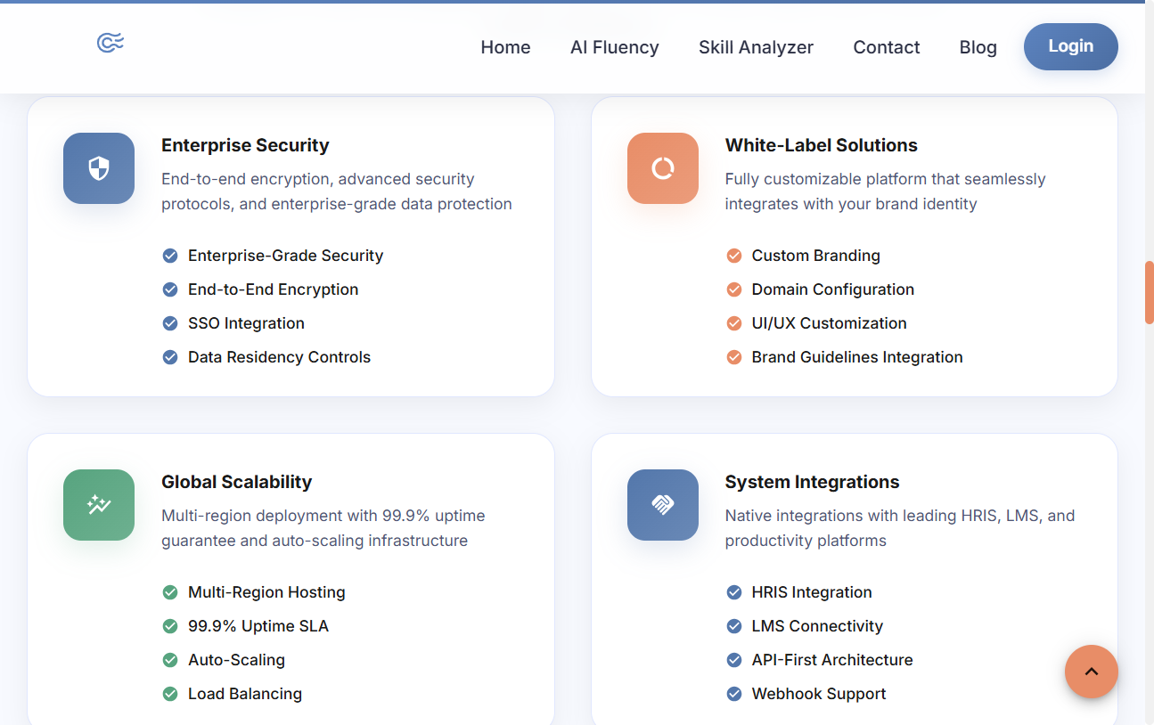Go to the Contact page
The image size is (1154, 725).
(886, 47)
